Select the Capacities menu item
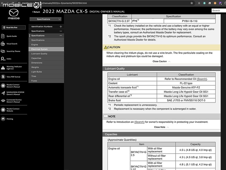The height and width of the screenshot is (170, 226). pyautogui.click(x=46, y=58)
